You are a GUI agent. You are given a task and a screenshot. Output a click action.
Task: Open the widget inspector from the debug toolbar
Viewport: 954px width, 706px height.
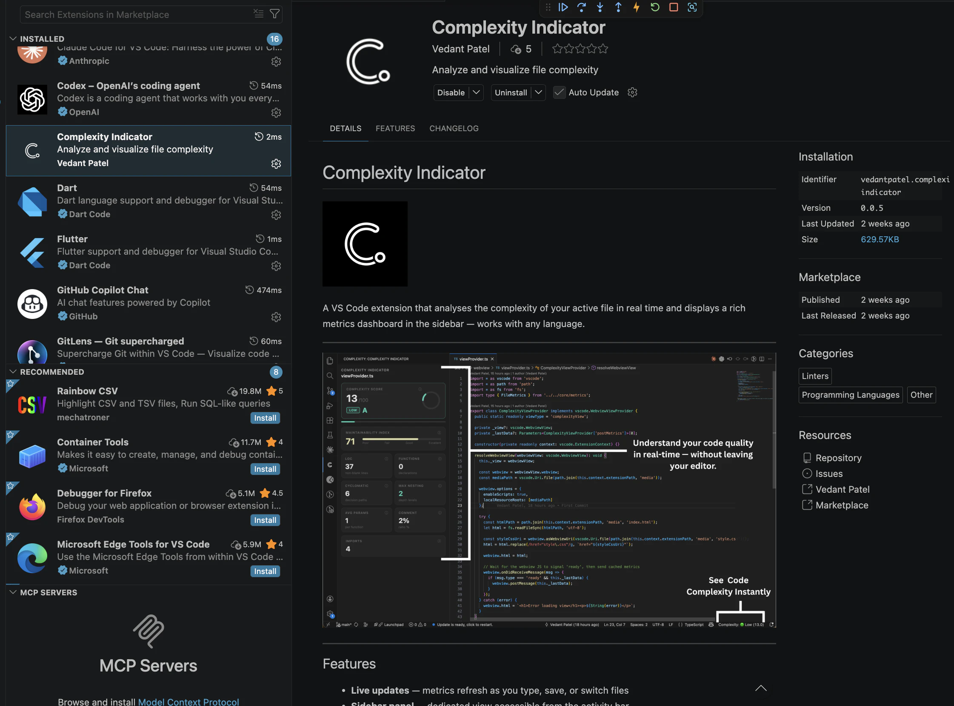[693, 7]
